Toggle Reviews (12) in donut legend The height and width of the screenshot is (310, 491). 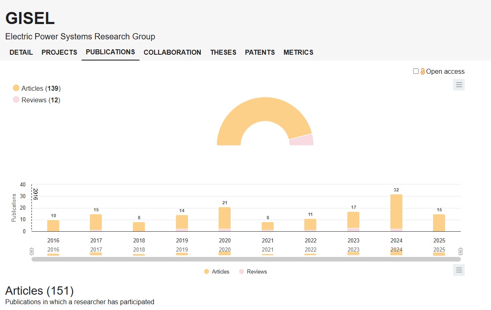point(36,100)
